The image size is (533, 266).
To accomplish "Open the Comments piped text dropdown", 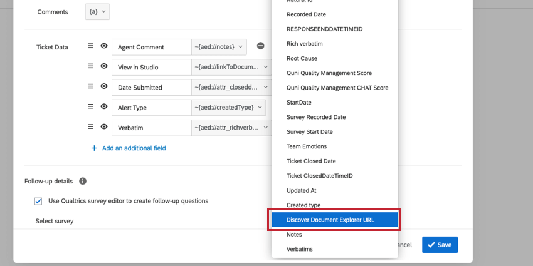I will pos(97,12).
